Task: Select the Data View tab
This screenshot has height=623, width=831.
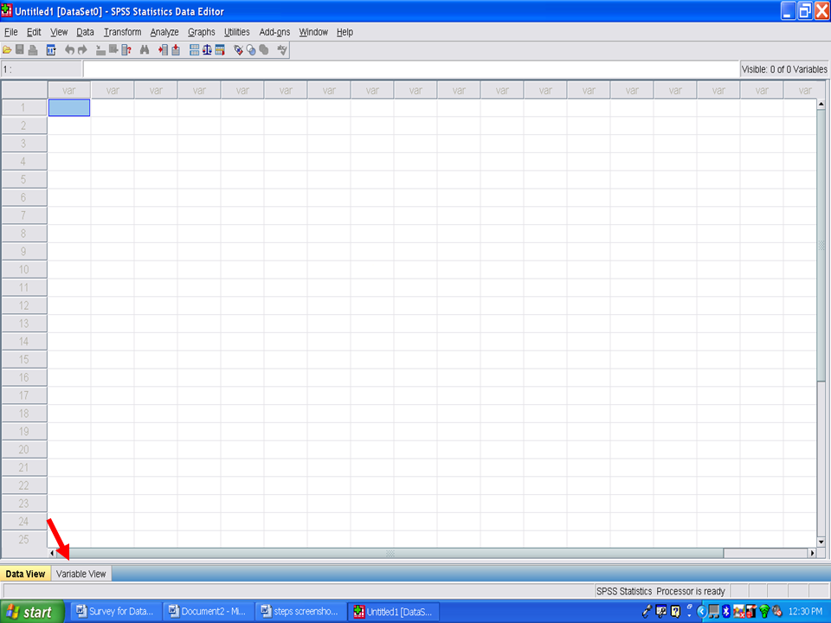Action: click(25, 574)
